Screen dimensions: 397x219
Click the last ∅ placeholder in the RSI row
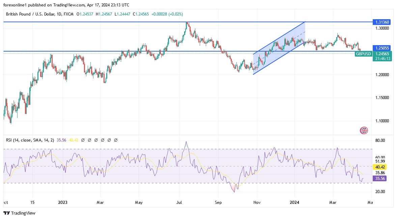(116, 140)
